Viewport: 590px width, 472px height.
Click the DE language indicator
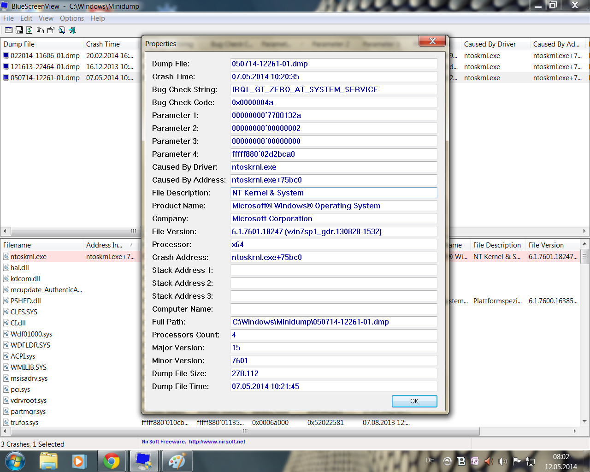pos(430,460)
